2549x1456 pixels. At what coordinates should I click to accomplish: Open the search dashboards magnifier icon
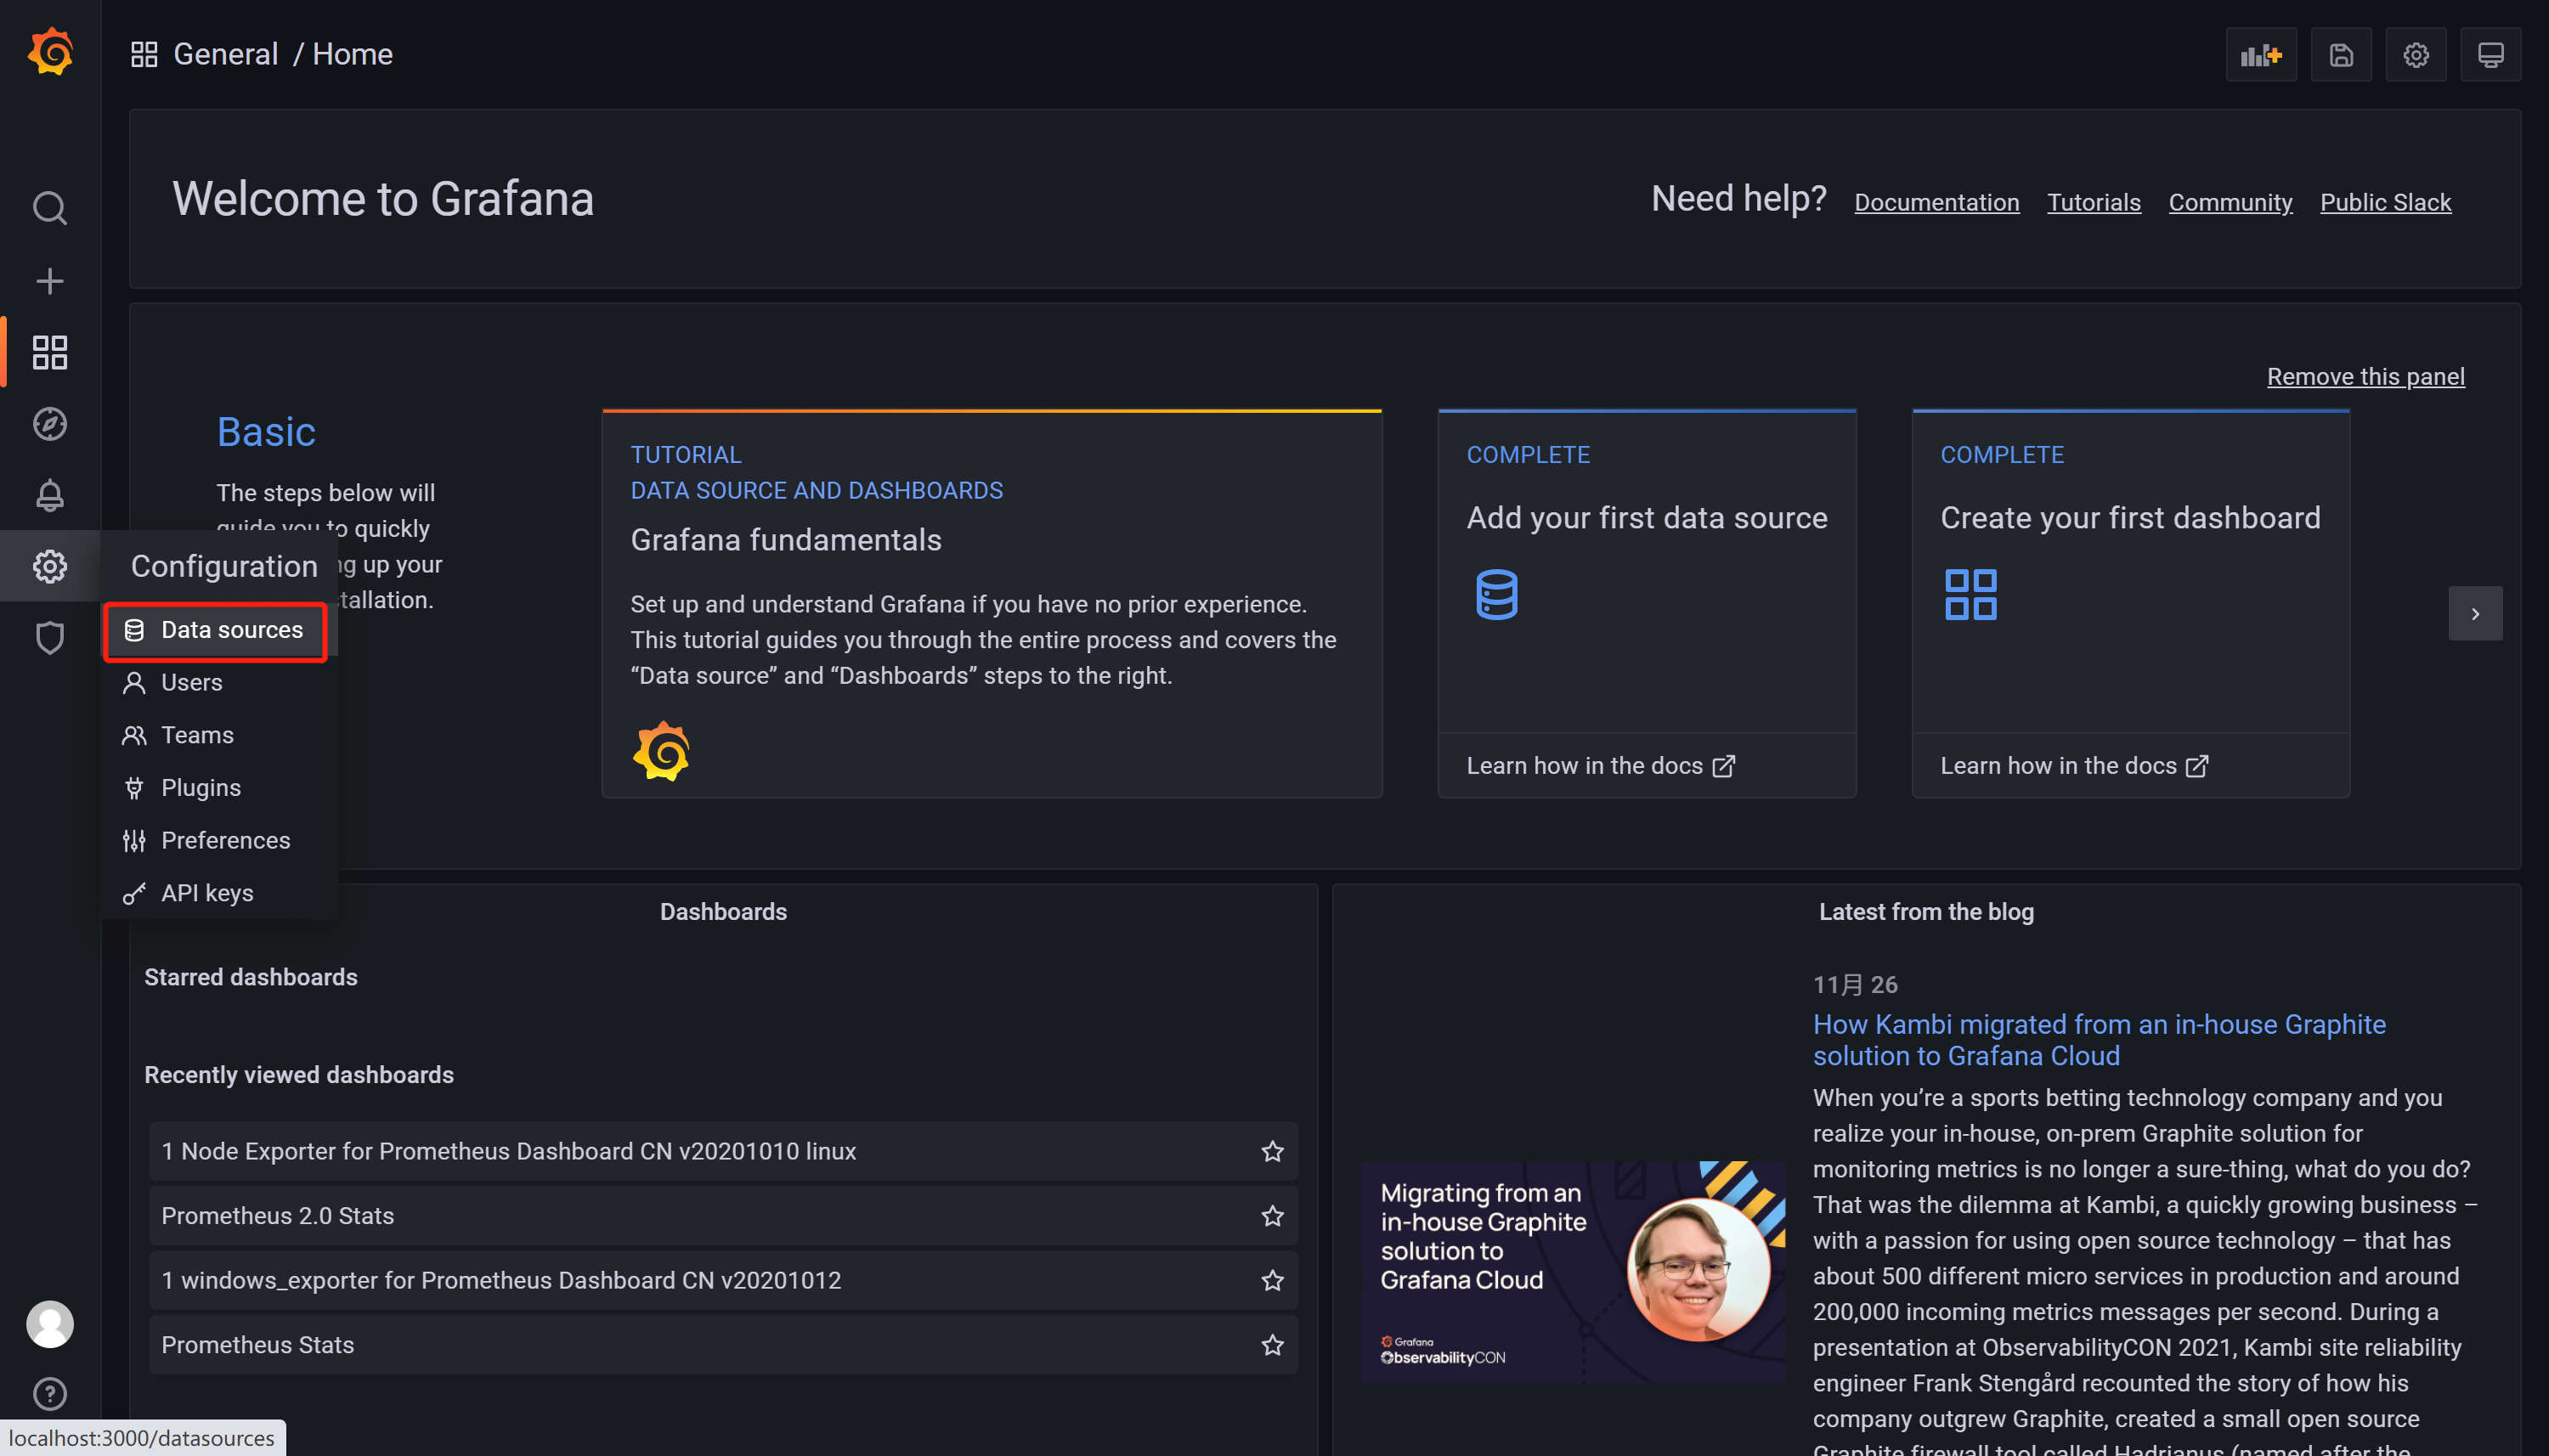click(50, 208)
